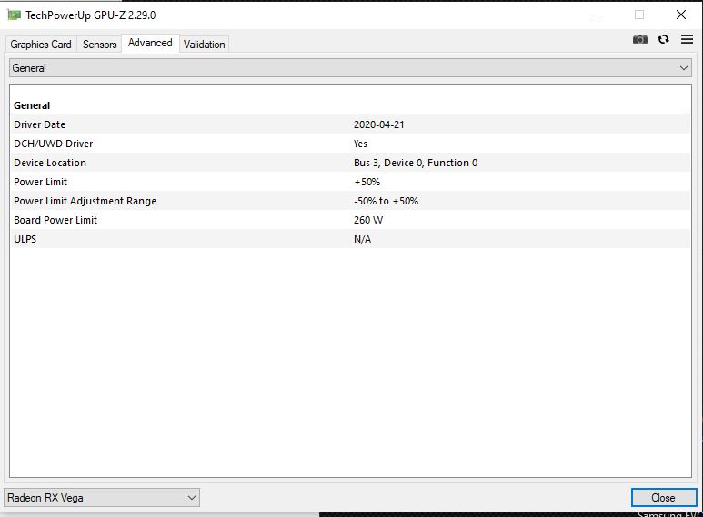Screen dimensions: 703x517
Task: Open the Radeon RX Vega GPU selector
Action: click(x=102, y=498)
